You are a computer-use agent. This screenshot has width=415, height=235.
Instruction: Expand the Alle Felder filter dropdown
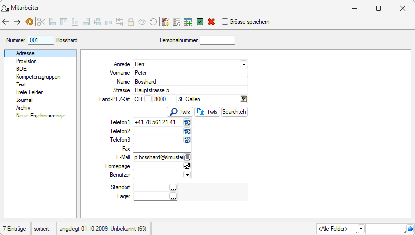click(x=361, y=228)
